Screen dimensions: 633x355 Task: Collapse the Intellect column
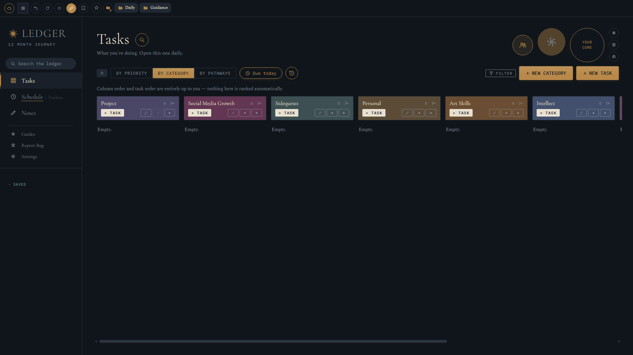[x=608, y=103]
